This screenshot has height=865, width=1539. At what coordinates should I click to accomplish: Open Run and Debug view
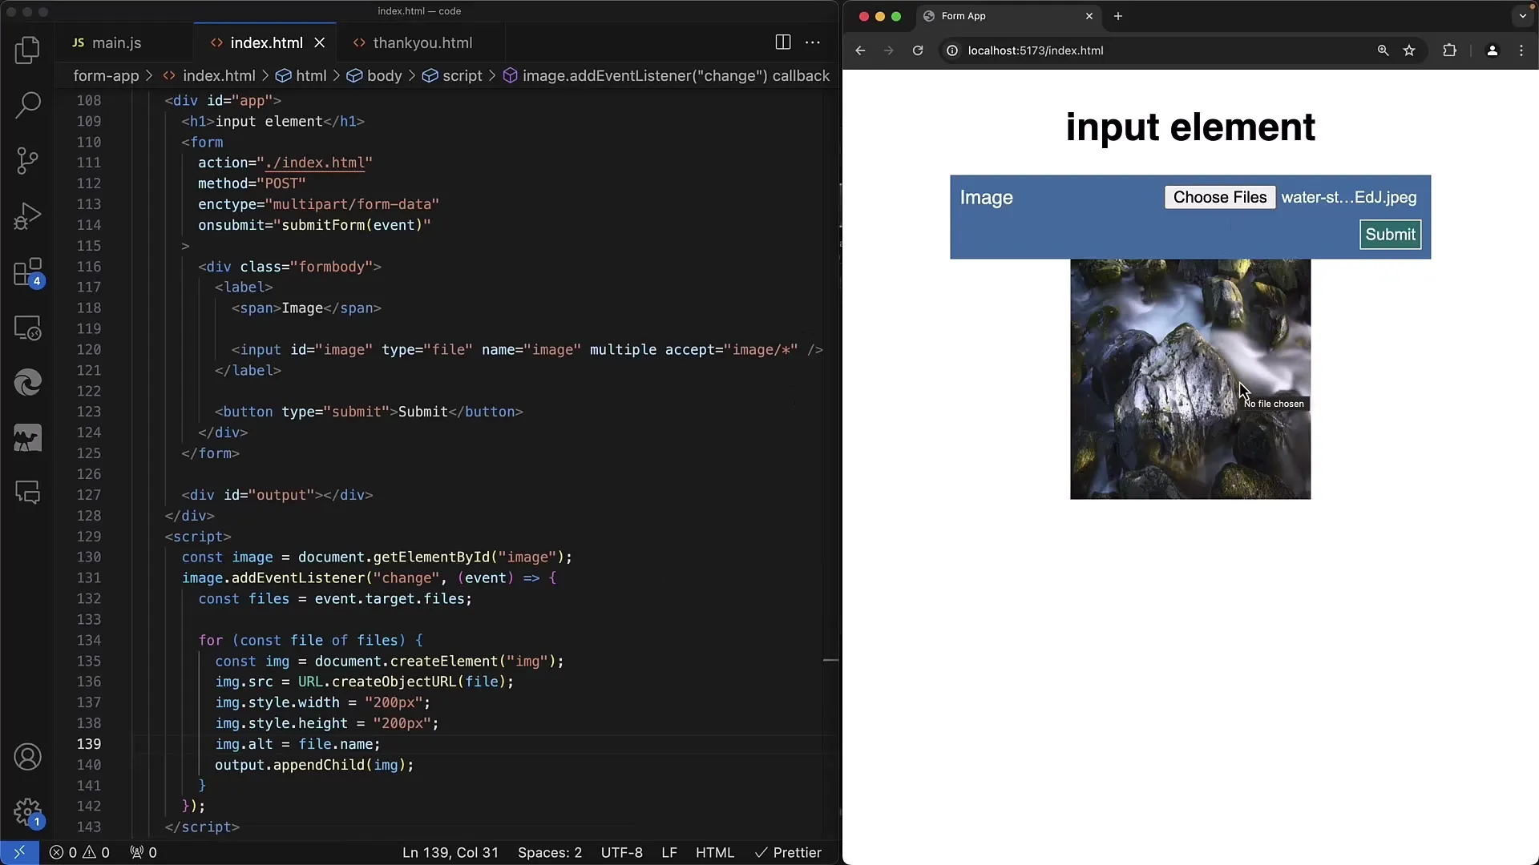pyautogui.click(x=27, y=216)
